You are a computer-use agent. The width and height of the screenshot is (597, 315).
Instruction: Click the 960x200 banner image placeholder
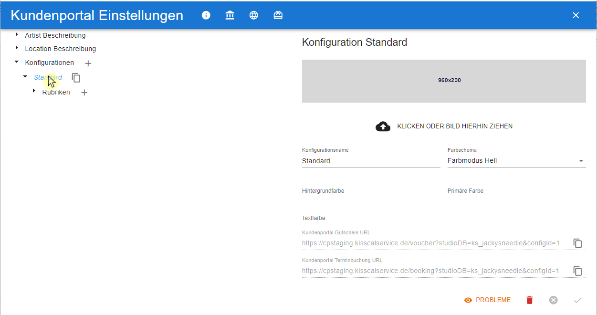[444, 81]
